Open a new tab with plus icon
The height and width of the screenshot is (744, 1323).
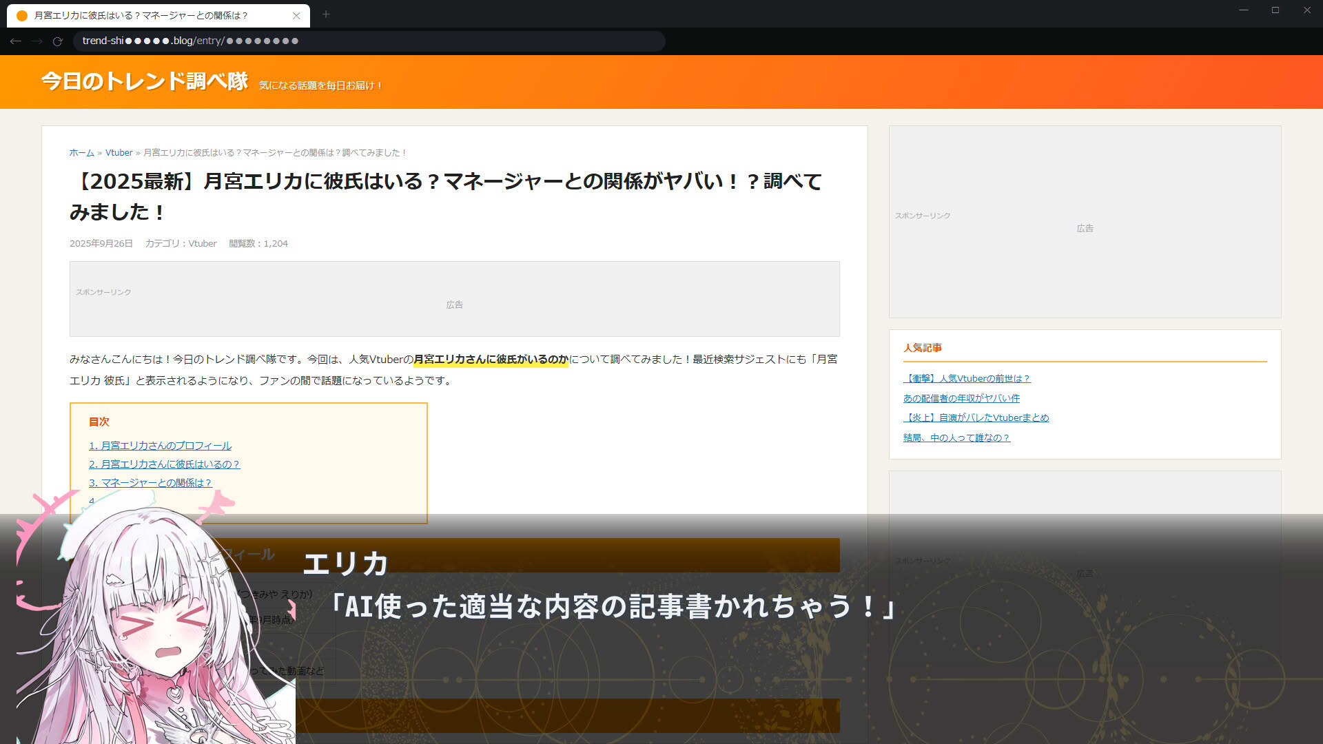click(326, 14)
